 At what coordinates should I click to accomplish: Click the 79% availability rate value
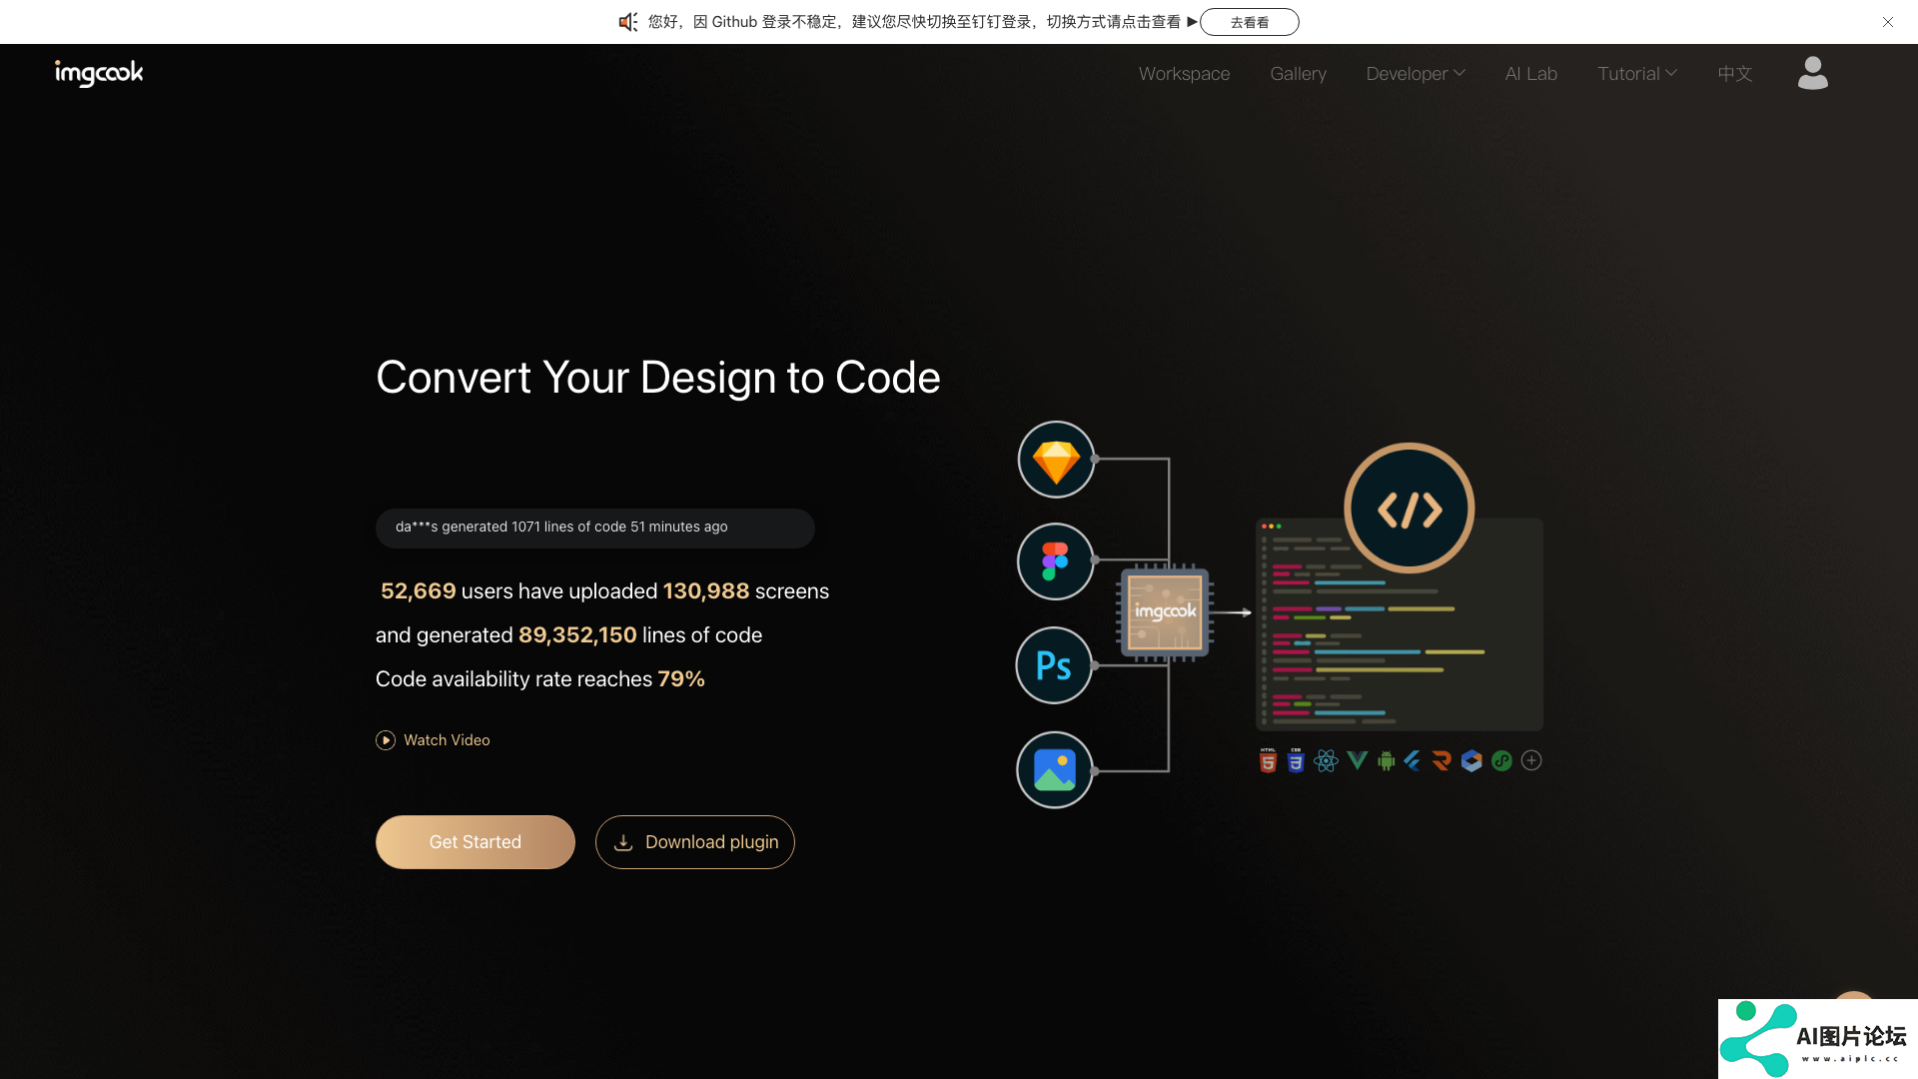click(x=681, y=679)
